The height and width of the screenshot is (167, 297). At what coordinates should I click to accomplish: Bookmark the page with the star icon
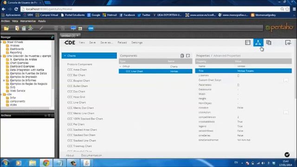287,9
